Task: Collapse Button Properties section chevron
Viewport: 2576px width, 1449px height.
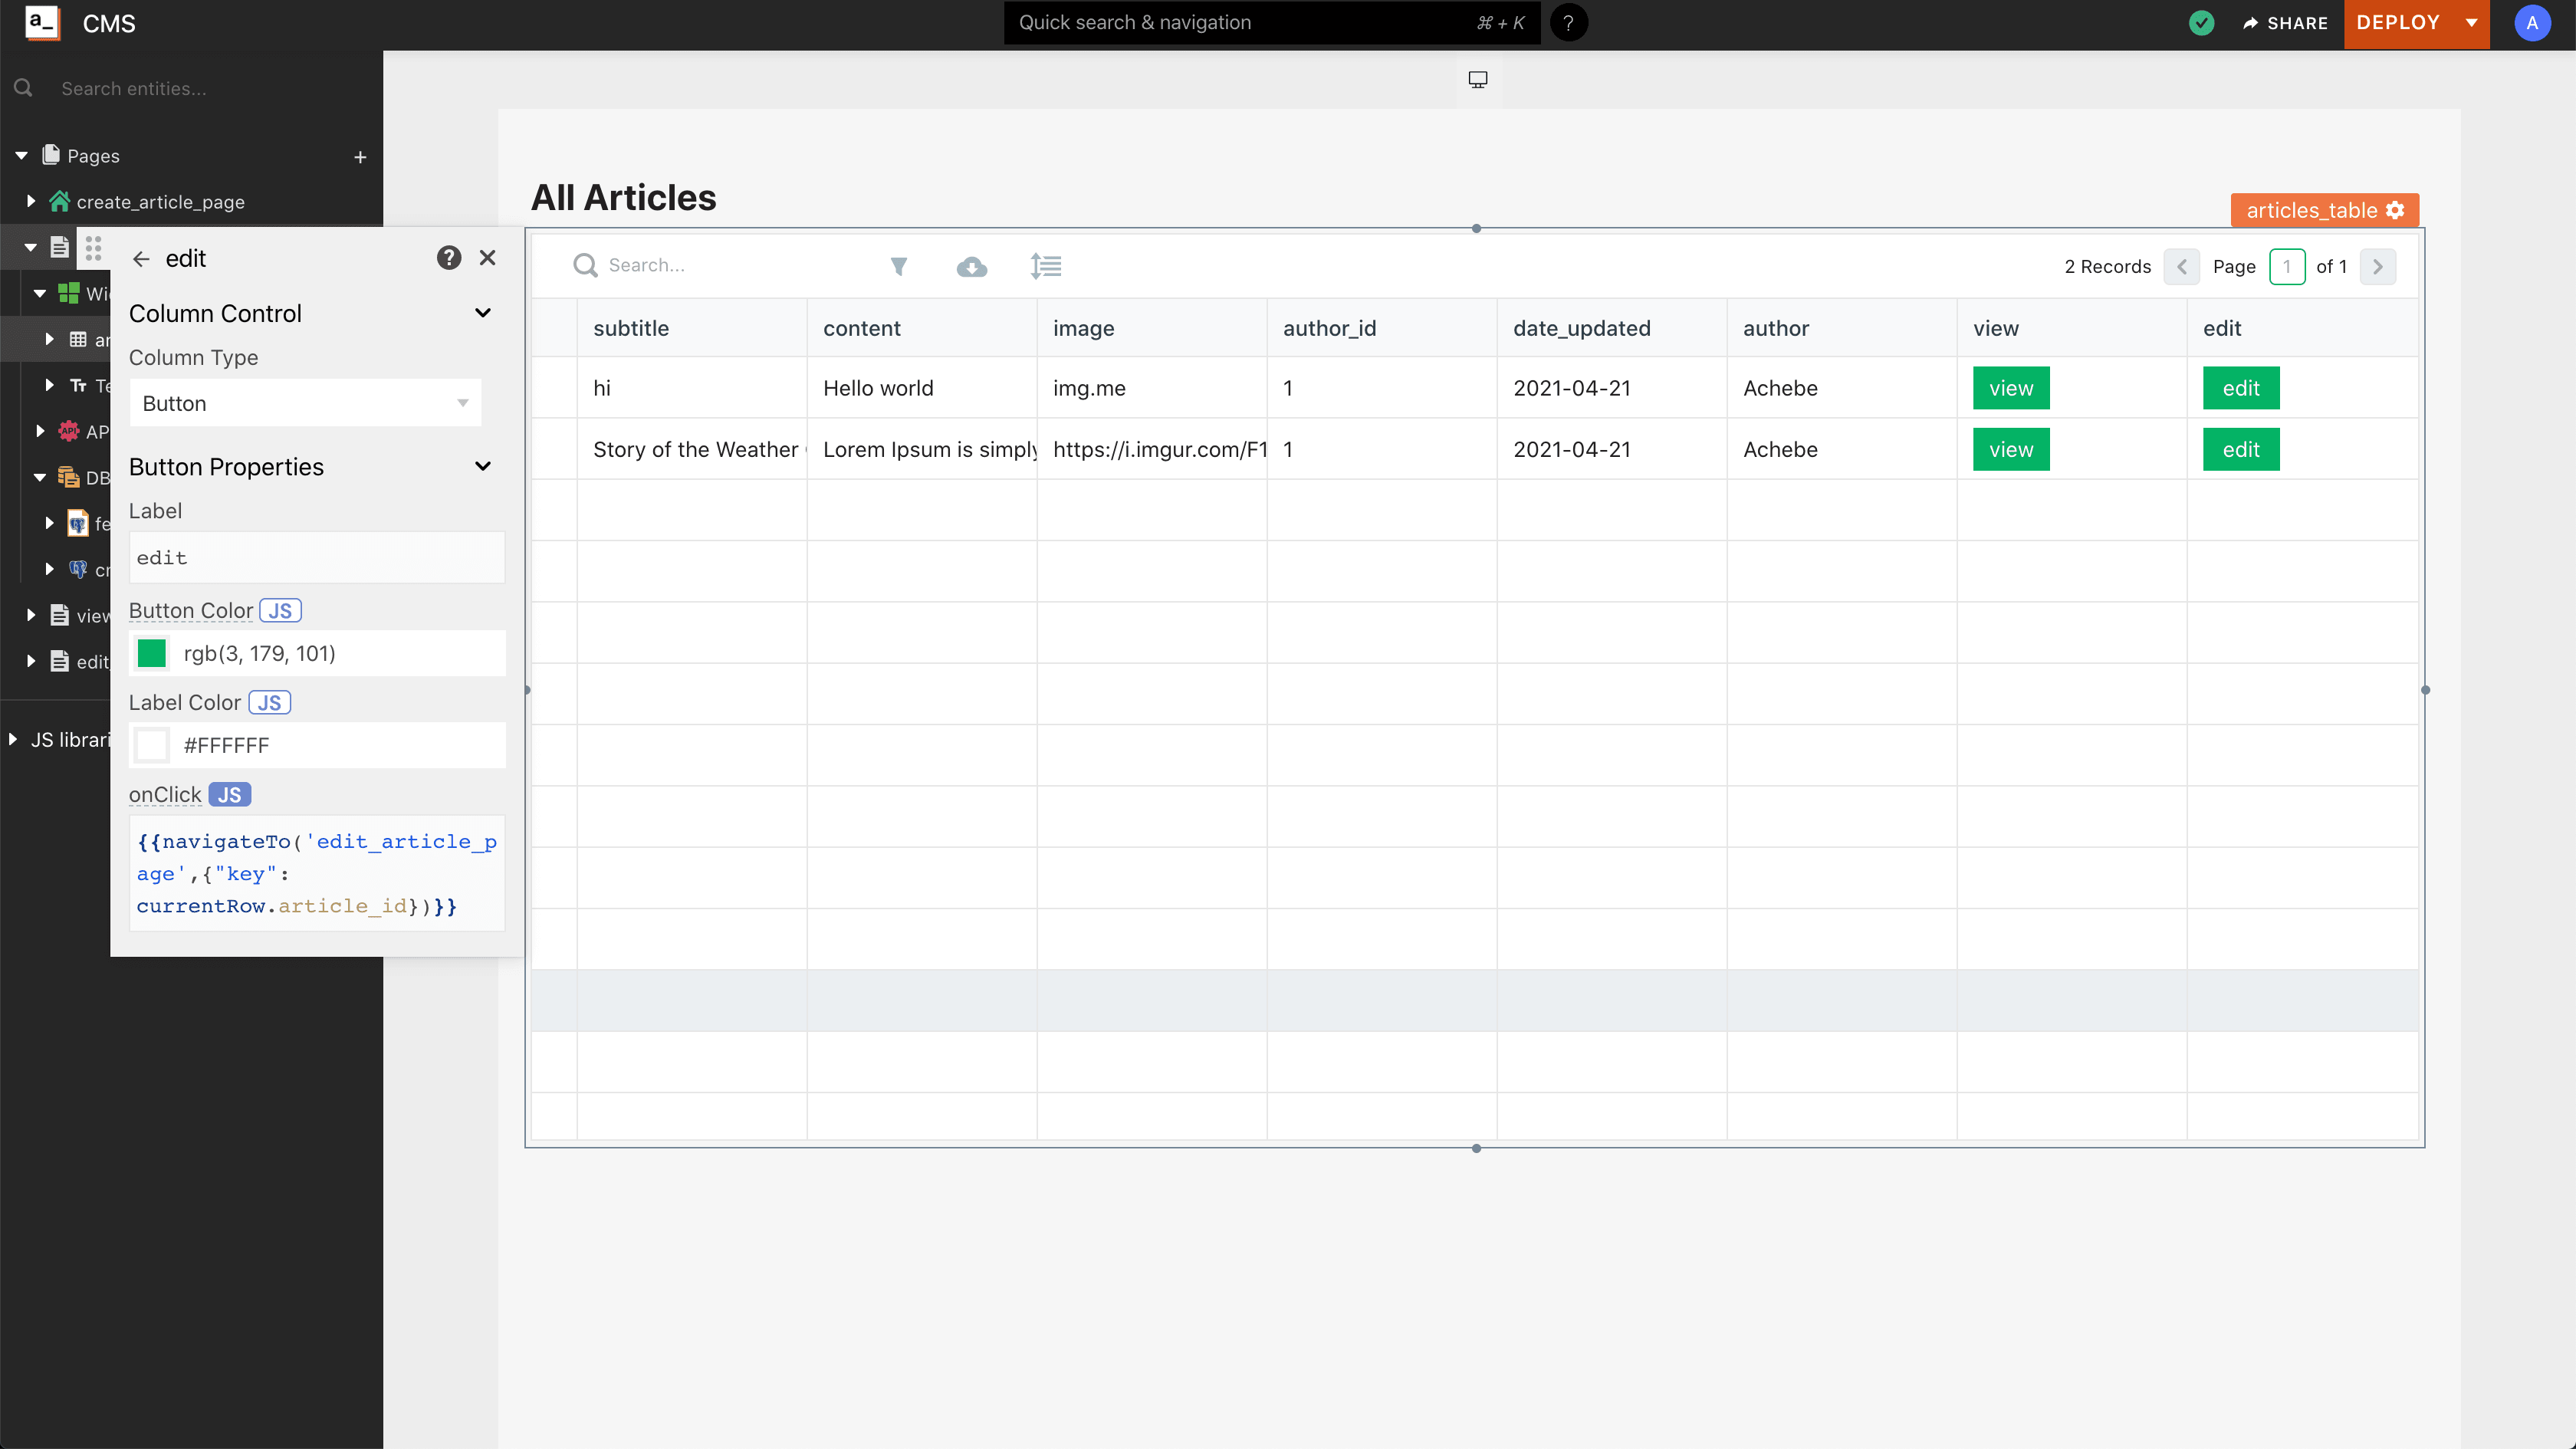Action: pyautogui.click(x=483, y=466)
